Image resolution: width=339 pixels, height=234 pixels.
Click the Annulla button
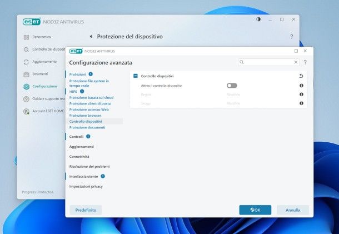pos(293,210)
